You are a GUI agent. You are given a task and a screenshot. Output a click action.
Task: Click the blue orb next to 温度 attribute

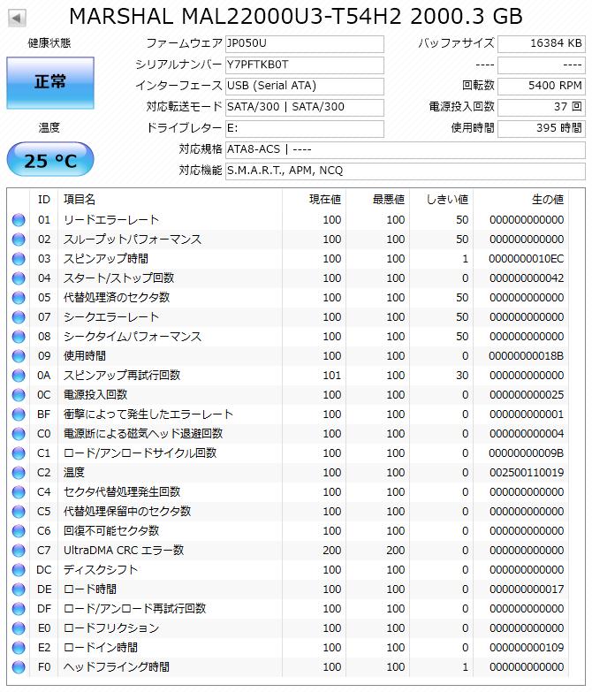18,473
